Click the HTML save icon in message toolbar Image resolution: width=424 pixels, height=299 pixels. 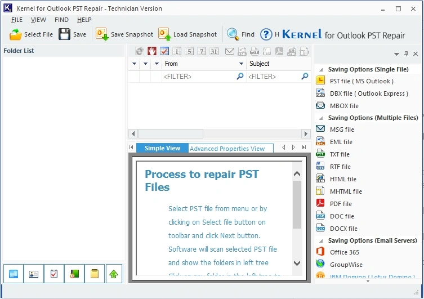click(x=292, y=51)
